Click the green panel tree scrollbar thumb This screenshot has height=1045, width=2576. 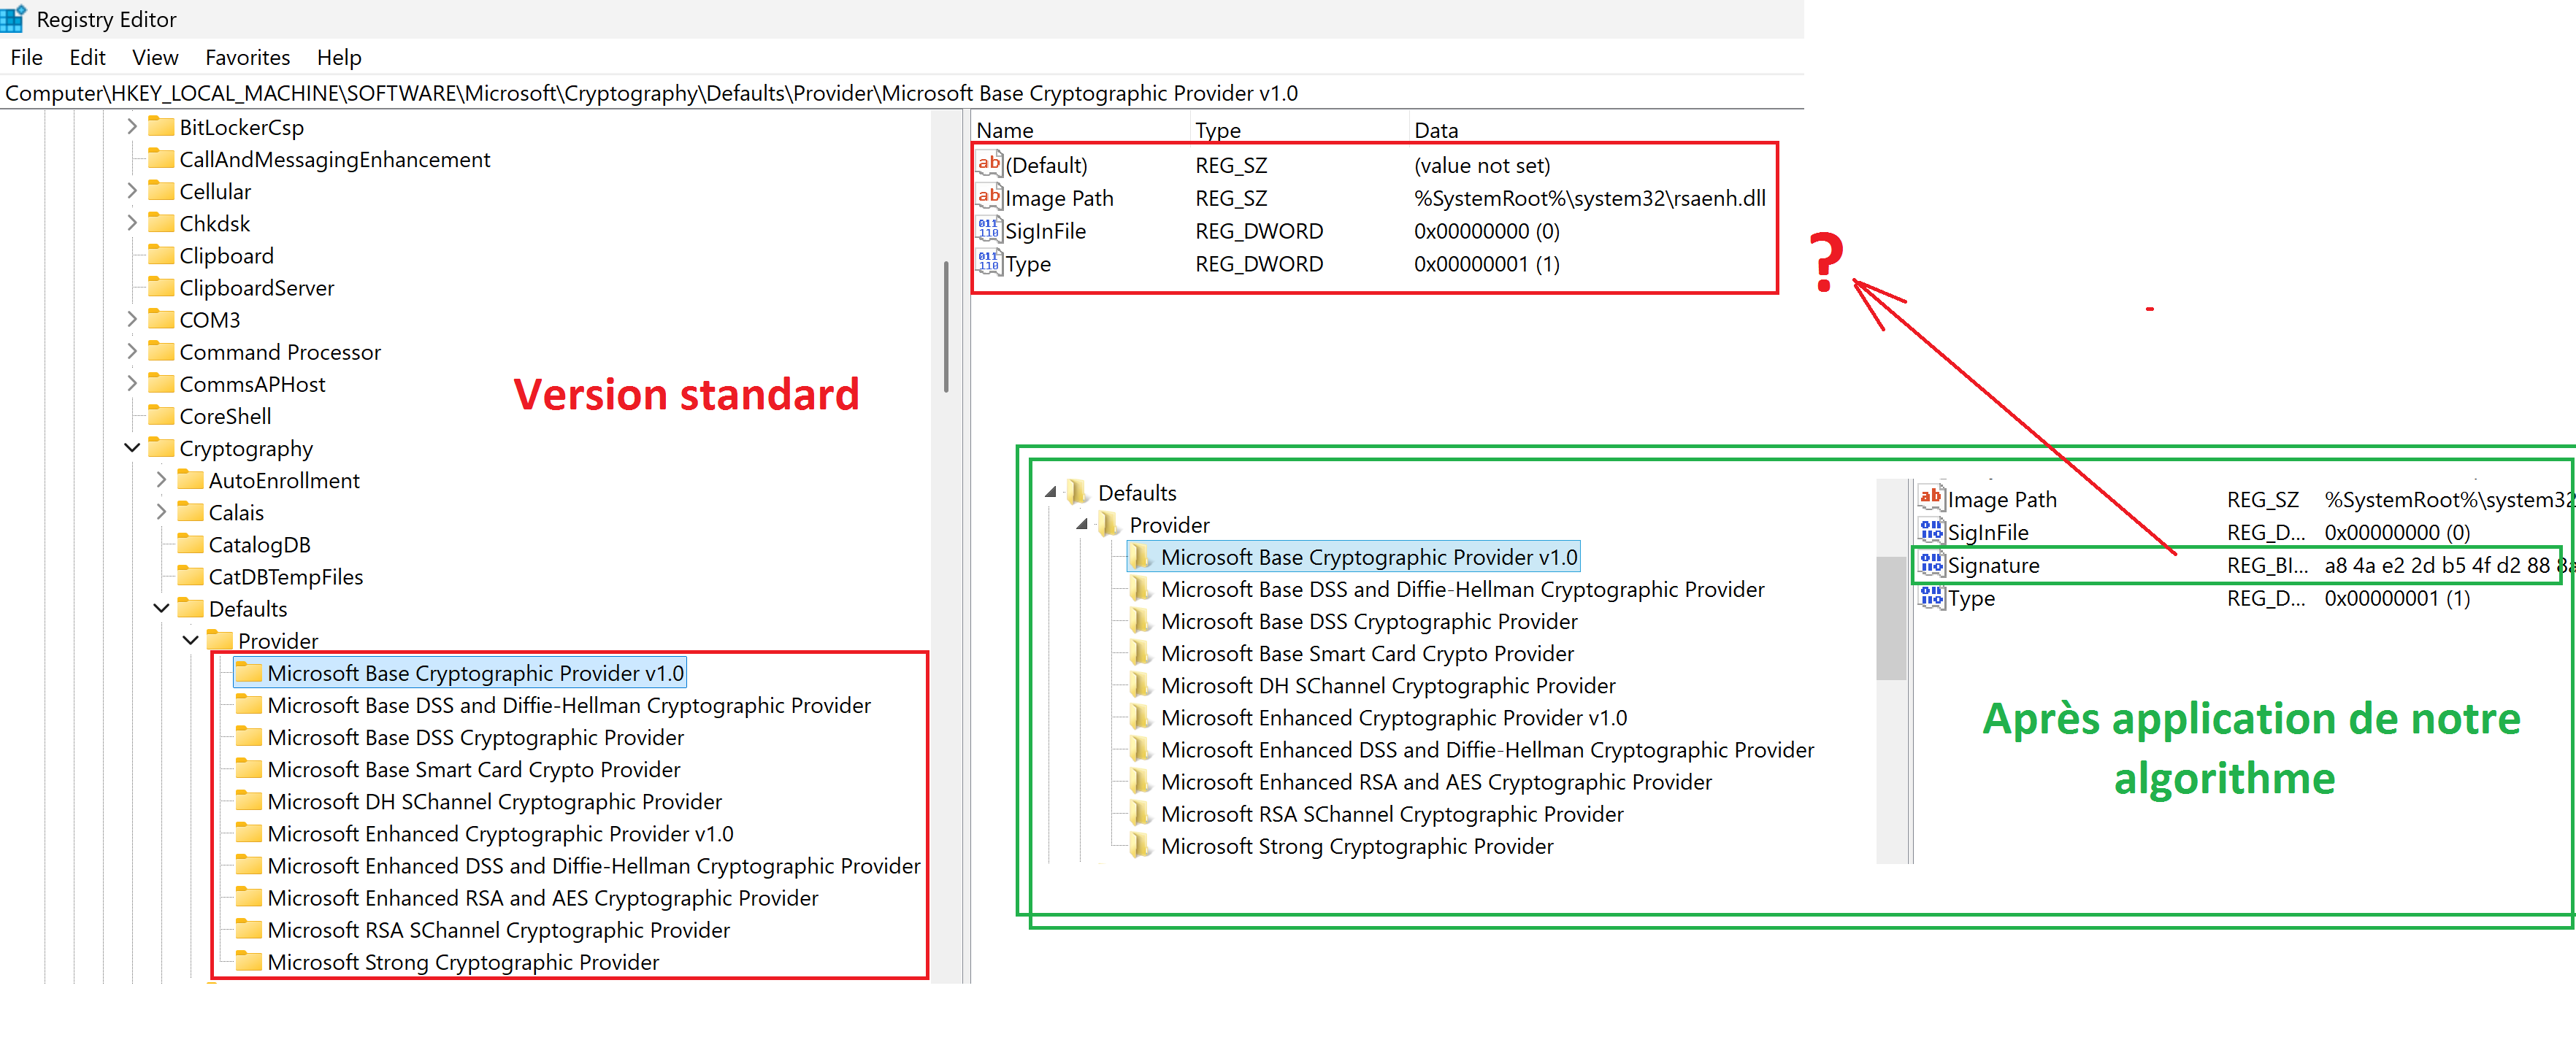click(x=1891, y=617)
